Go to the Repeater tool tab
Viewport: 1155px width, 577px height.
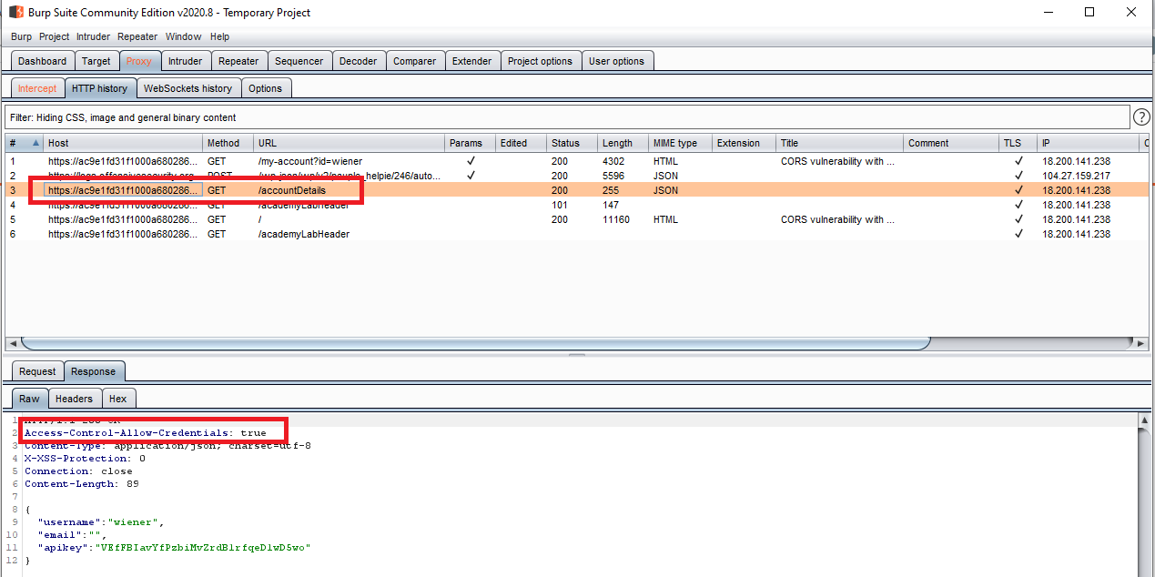239,61
